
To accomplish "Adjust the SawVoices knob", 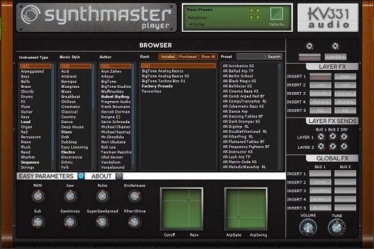I will tap(70, 222).
